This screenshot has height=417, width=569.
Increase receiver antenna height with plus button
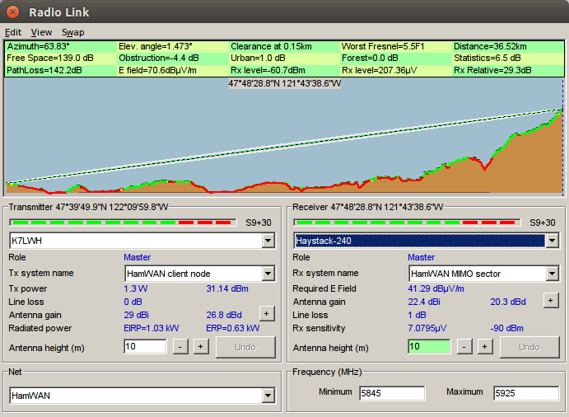coord(484,347)
